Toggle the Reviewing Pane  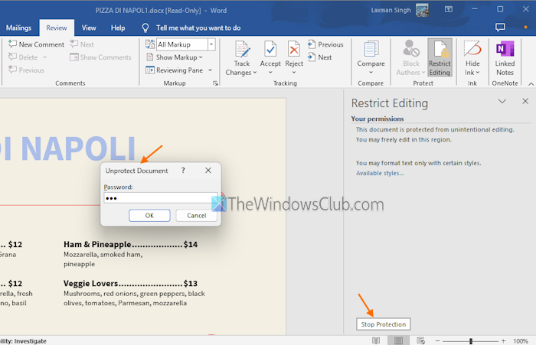175,70
